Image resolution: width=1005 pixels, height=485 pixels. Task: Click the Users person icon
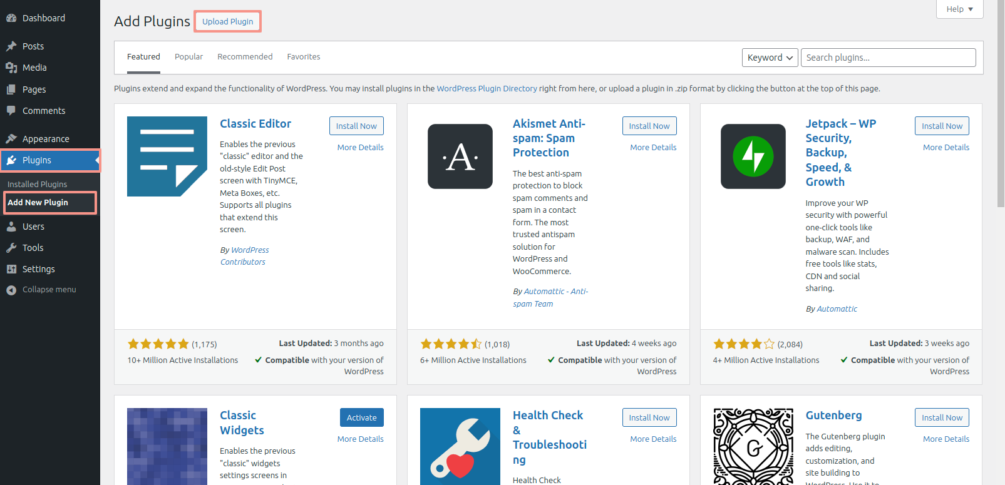[11, 227]
